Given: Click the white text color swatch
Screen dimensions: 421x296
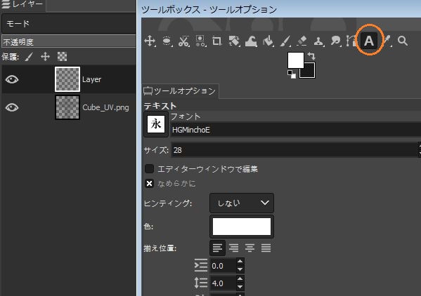Looking at the screenshot, I should click(x=242, y=227).
